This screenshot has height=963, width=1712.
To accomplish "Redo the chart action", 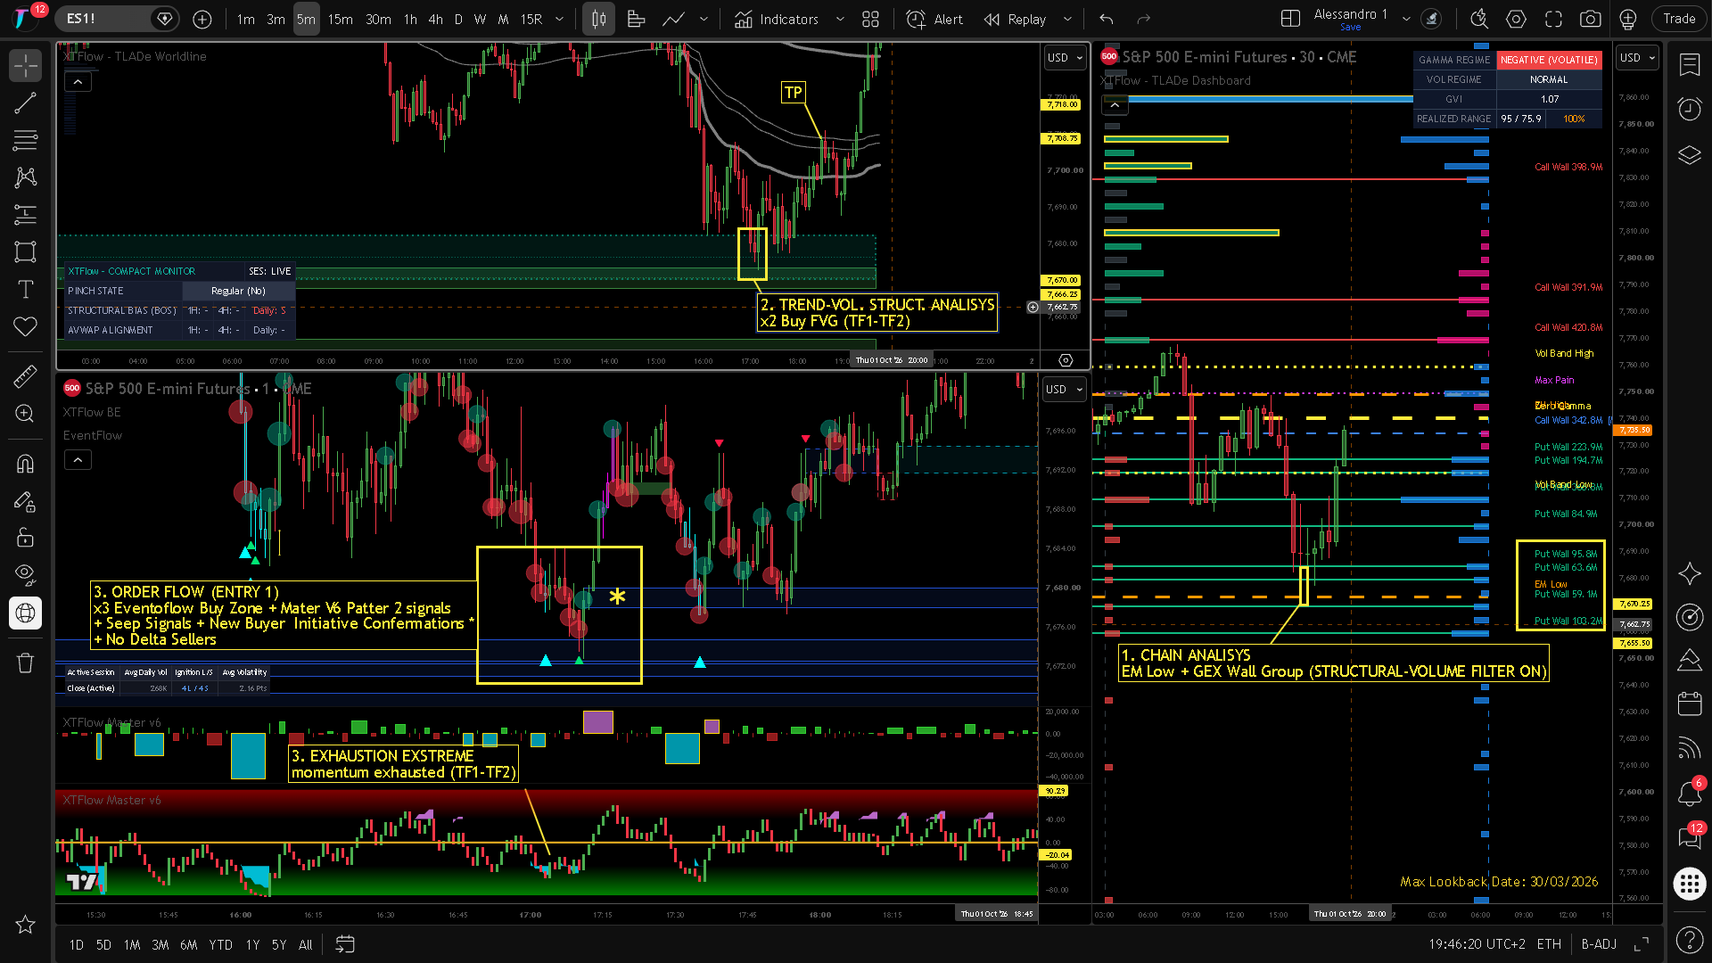I will click(1144, 19).
